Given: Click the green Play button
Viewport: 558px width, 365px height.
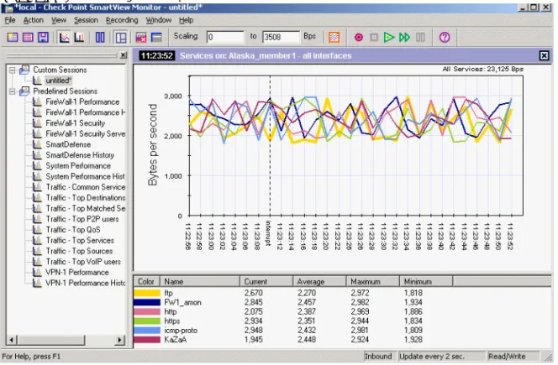Looking at the screenshot, I should point(388,37).
